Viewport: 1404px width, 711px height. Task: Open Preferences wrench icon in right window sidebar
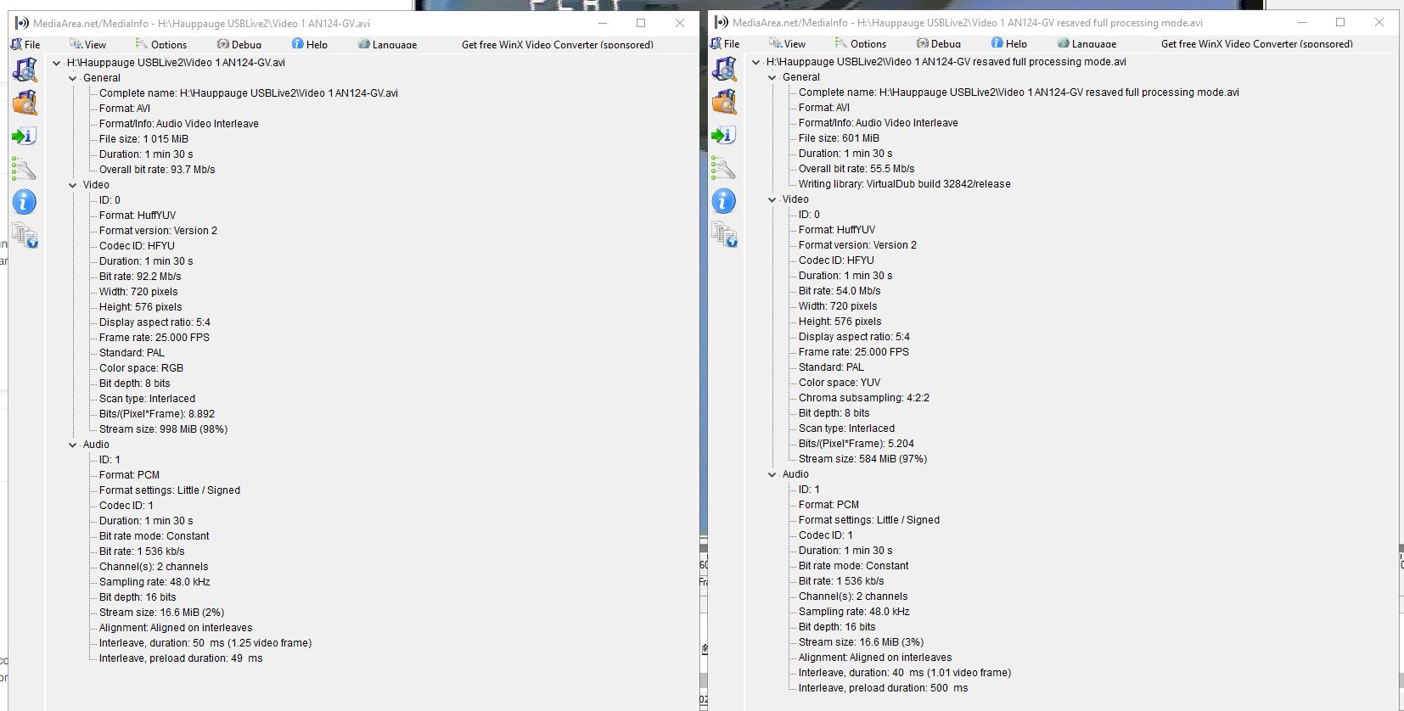click(x=724, y=168)
